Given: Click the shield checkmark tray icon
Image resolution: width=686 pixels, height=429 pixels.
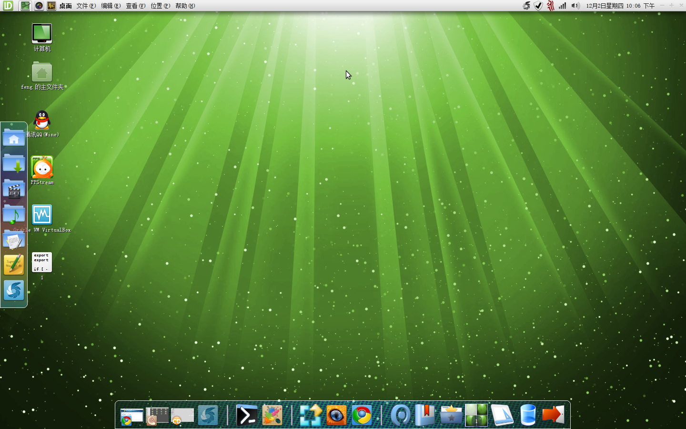Looking at the screenshot, I should (538, 6).
